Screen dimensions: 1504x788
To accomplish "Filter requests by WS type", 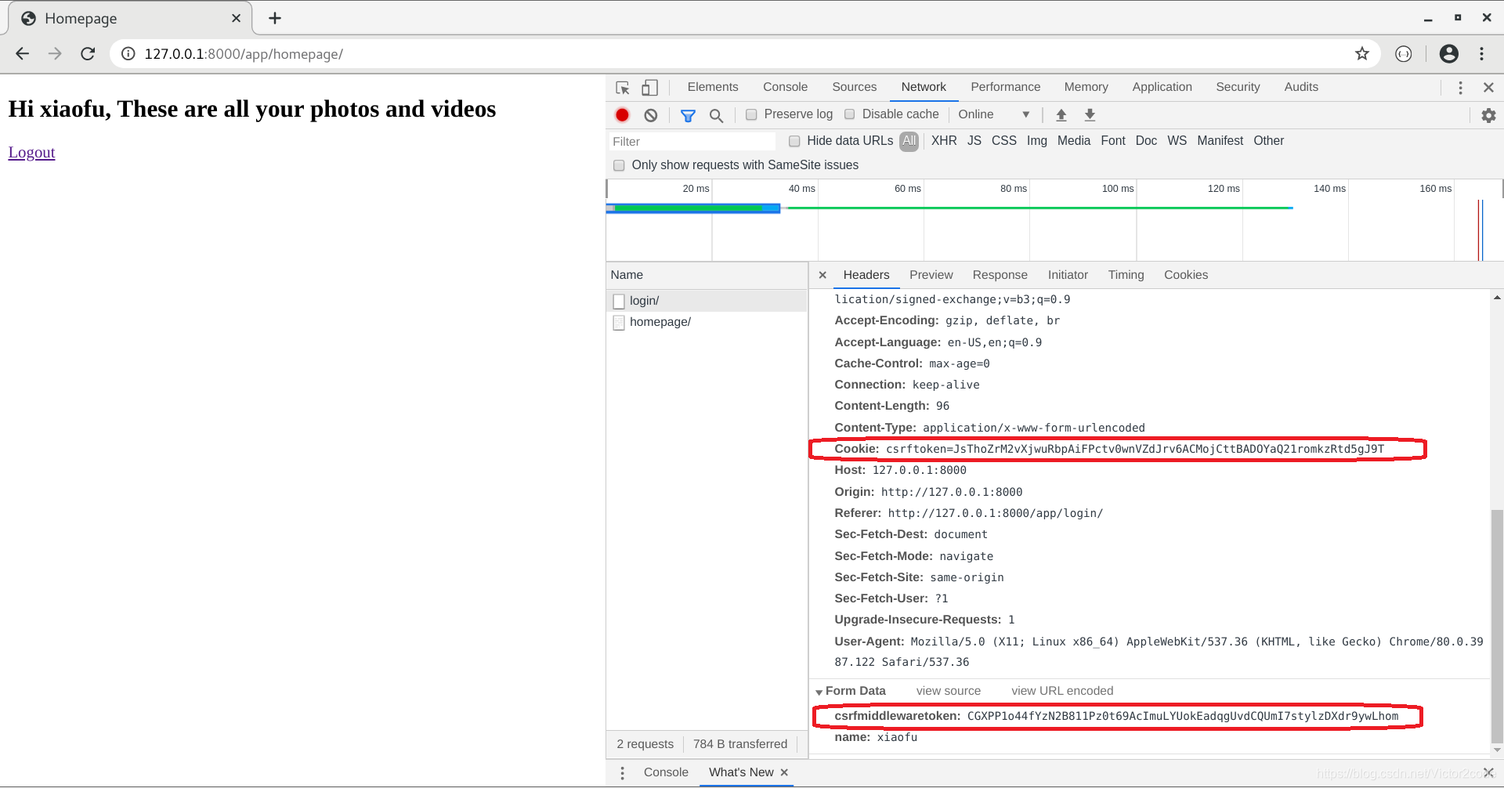I will [x=1177, y=141].
